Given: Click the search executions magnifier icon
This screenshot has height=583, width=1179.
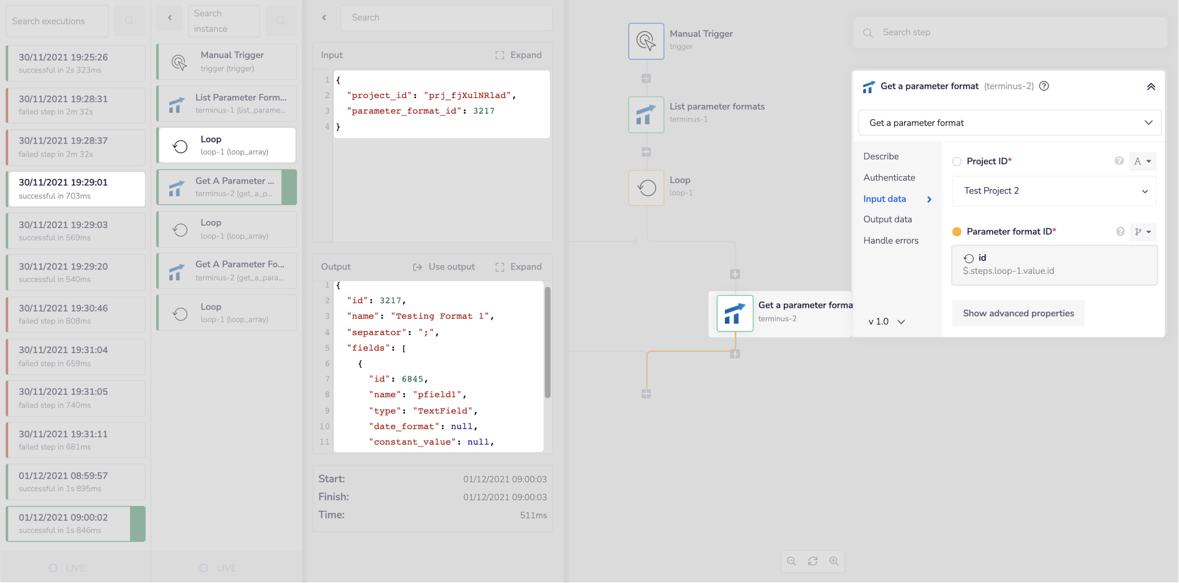Looking at the screenshot, I should pyautogui.click(x=130, y=20).
